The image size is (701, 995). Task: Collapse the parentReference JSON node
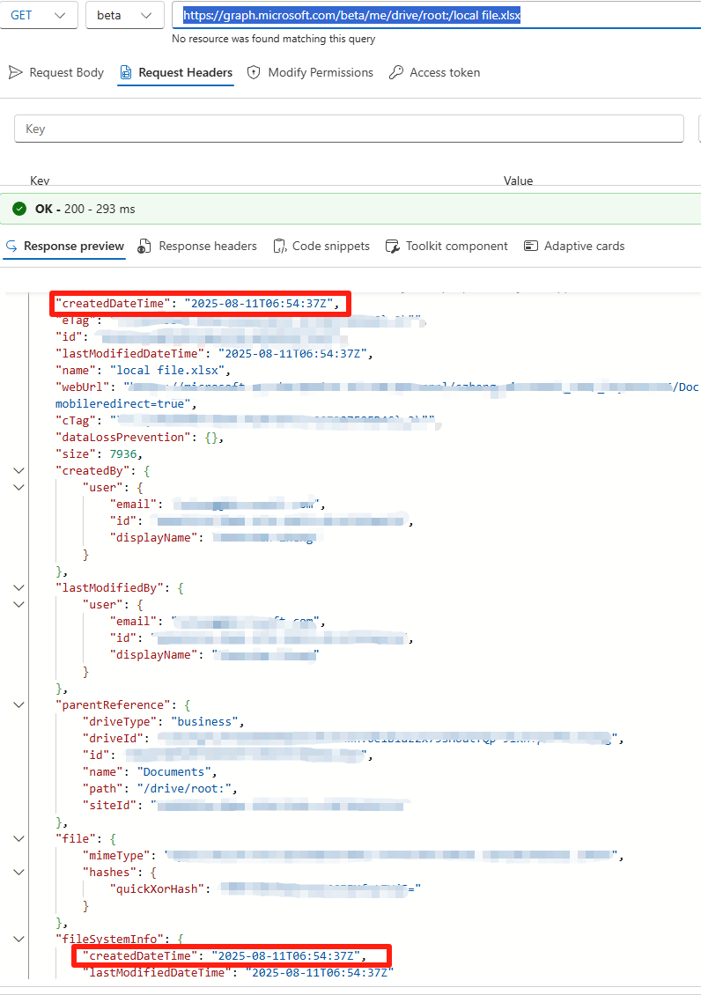19,705
